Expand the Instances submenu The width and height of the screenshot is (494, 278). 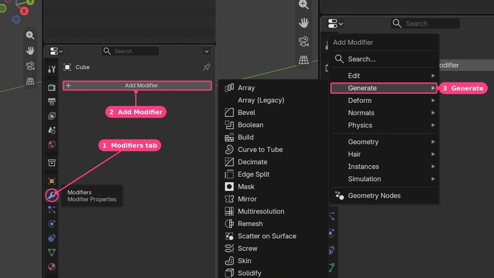pos(384,166)
